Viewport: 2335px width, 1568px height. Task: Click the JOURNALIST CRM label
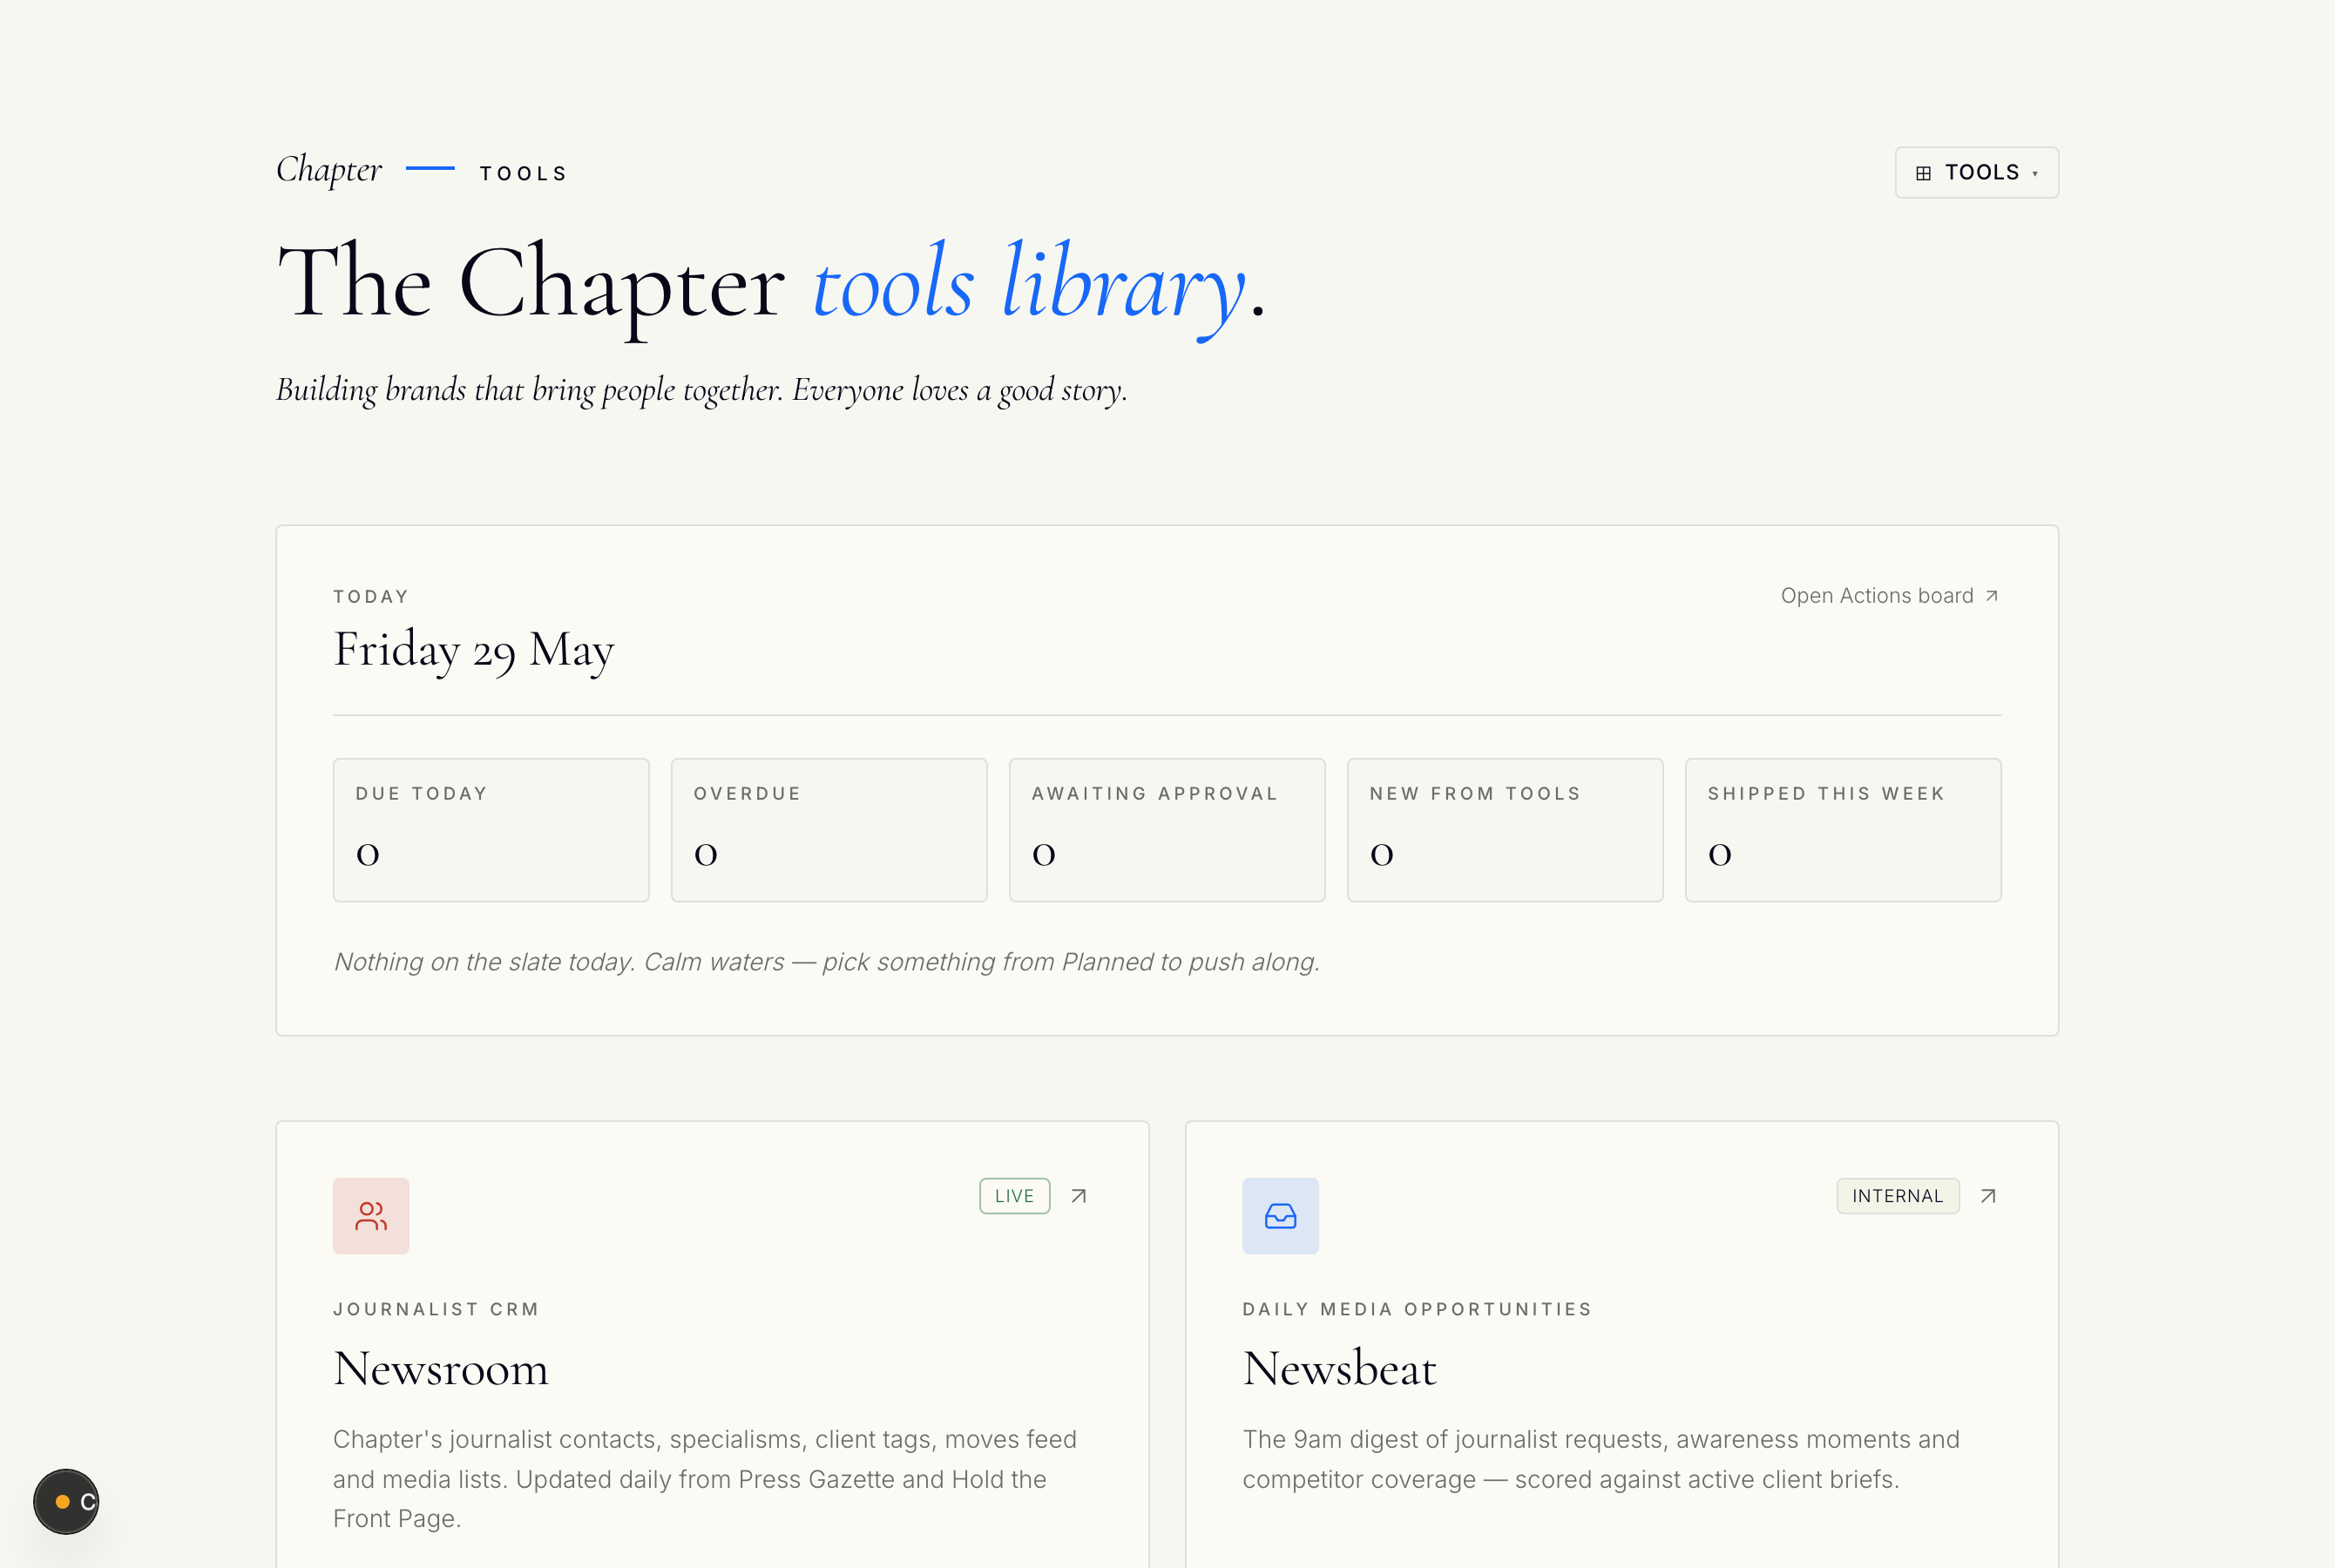tap(436, 1309)
